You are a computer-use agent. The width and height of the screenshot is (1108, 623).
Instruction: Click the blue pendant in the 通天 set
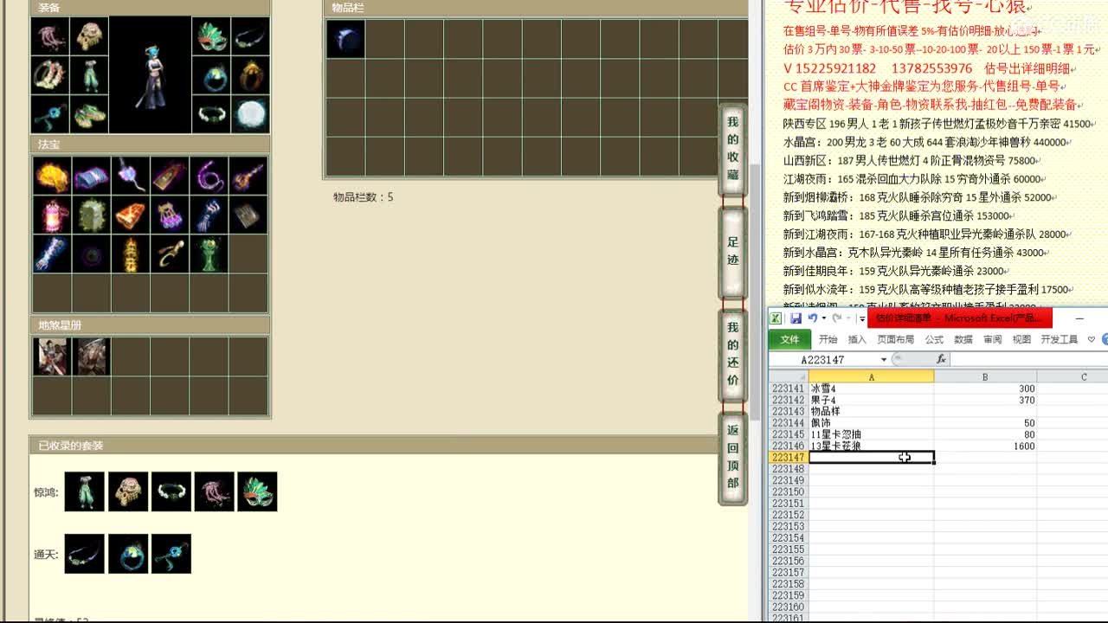pos(171,554)
